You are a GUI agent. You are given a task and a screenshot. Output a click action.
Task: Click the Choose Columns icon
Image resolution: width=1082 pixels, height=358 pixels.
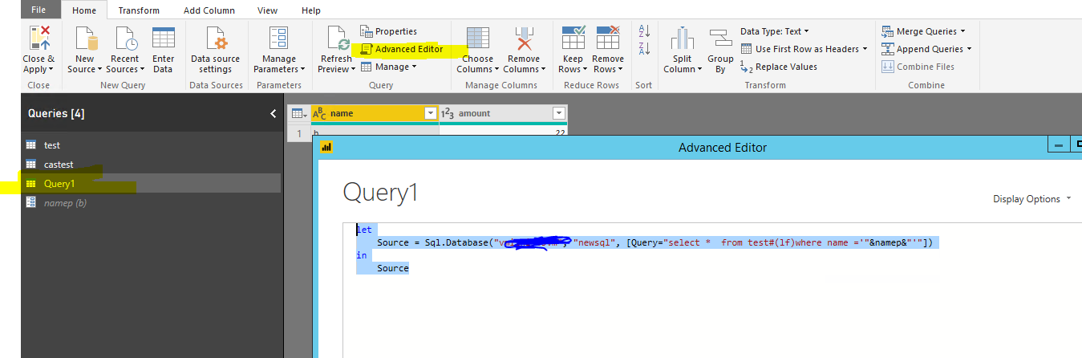[477, 38]
